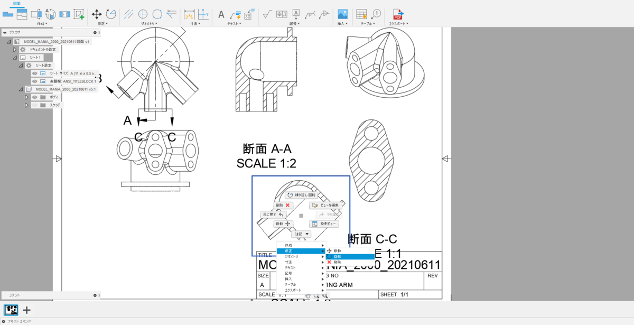This screenshot has height=325, width=634.
Task: Open the Text tool
Action: pyautogui.click(x=221, y=14)
